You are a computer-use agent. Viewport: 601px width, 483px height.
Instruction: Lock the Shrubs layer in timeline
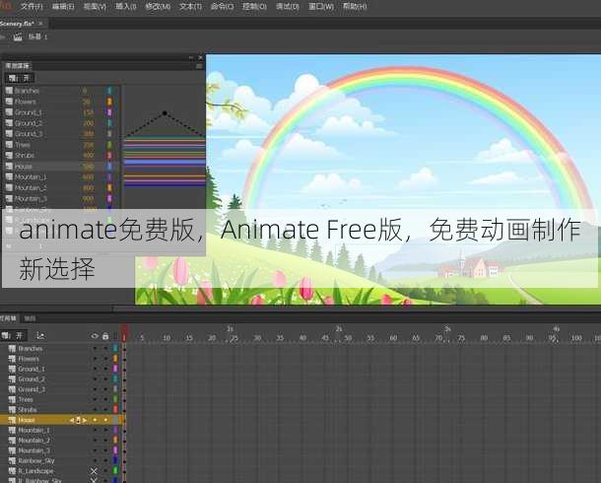[105, 410]
